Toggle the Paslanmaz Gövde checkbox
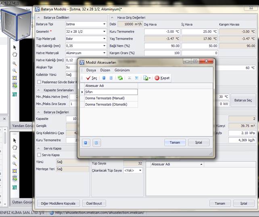The image size is (259, 217). 39,82
